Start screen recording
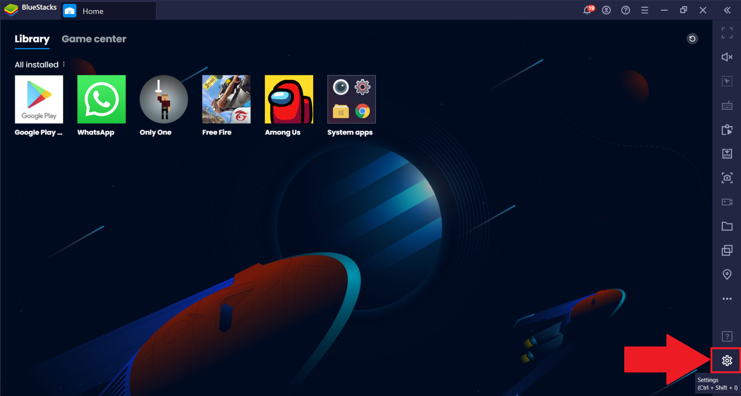Screen dimensions: 741x396 pos(727,202)
